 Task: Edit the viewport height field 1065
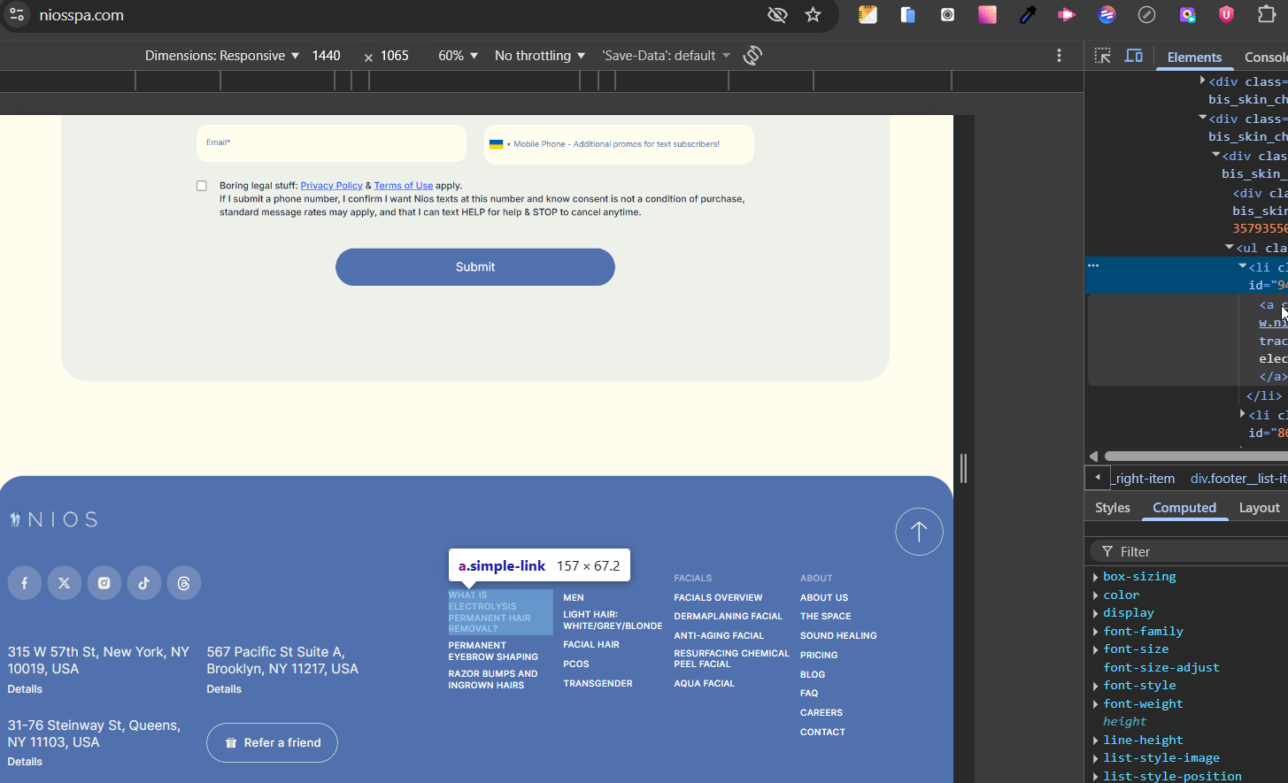coord(395,55)
